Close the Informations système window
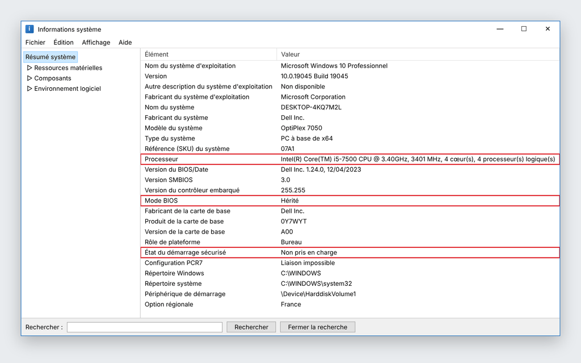 coord(548,29)
